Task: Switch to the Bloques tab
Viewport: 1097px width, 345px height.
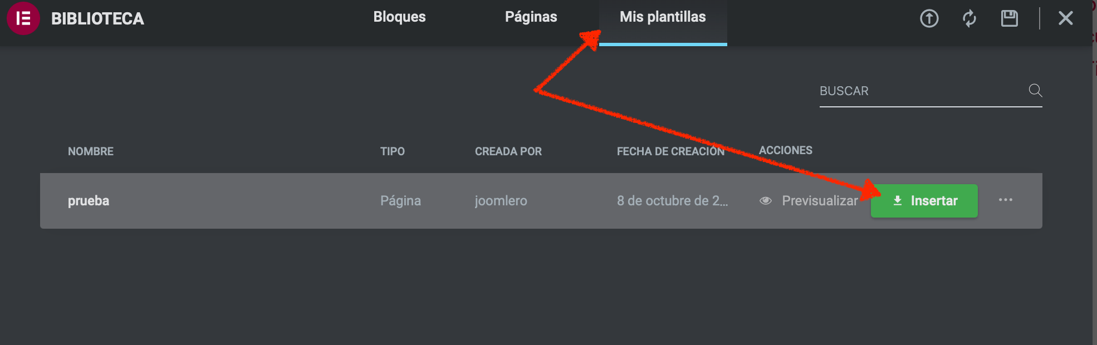Action: [x=399, y=17]
